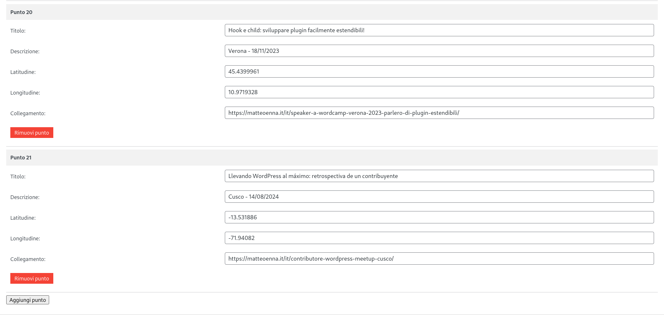Click the Titolo label of Punto 21
This screenshot has width=664, height=318.
(18, 176)
